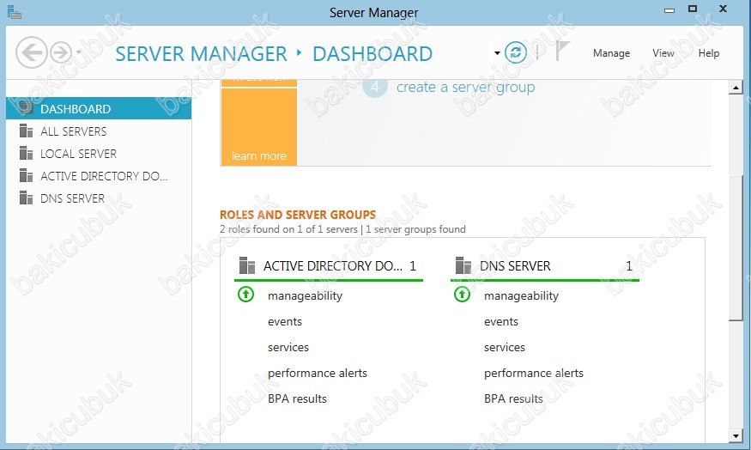Open the Help menu
751x450 pixels.
click(x=708, y=53)
